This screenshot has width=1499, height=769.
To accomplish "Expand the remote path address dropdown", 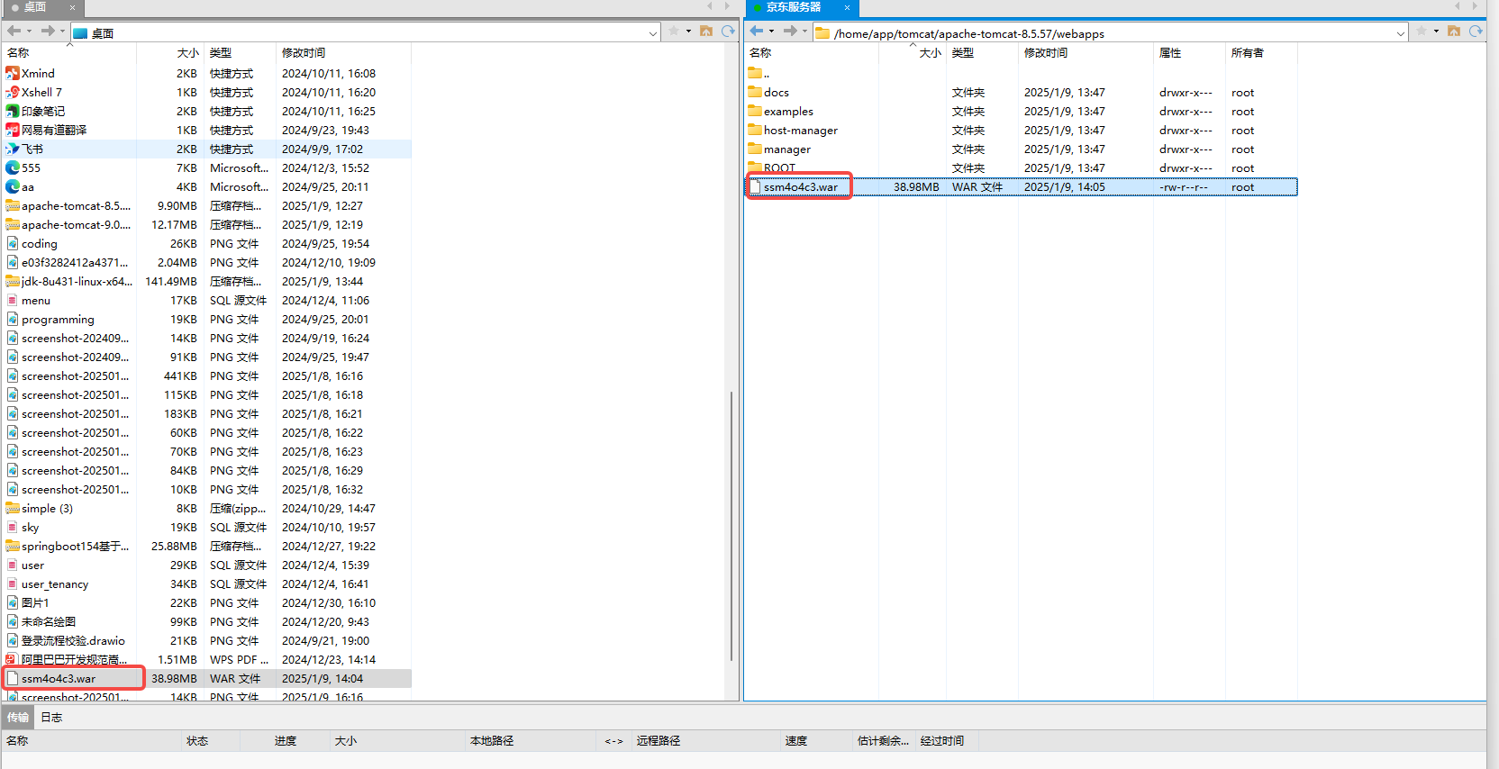I will click(x=1400, y=34).
